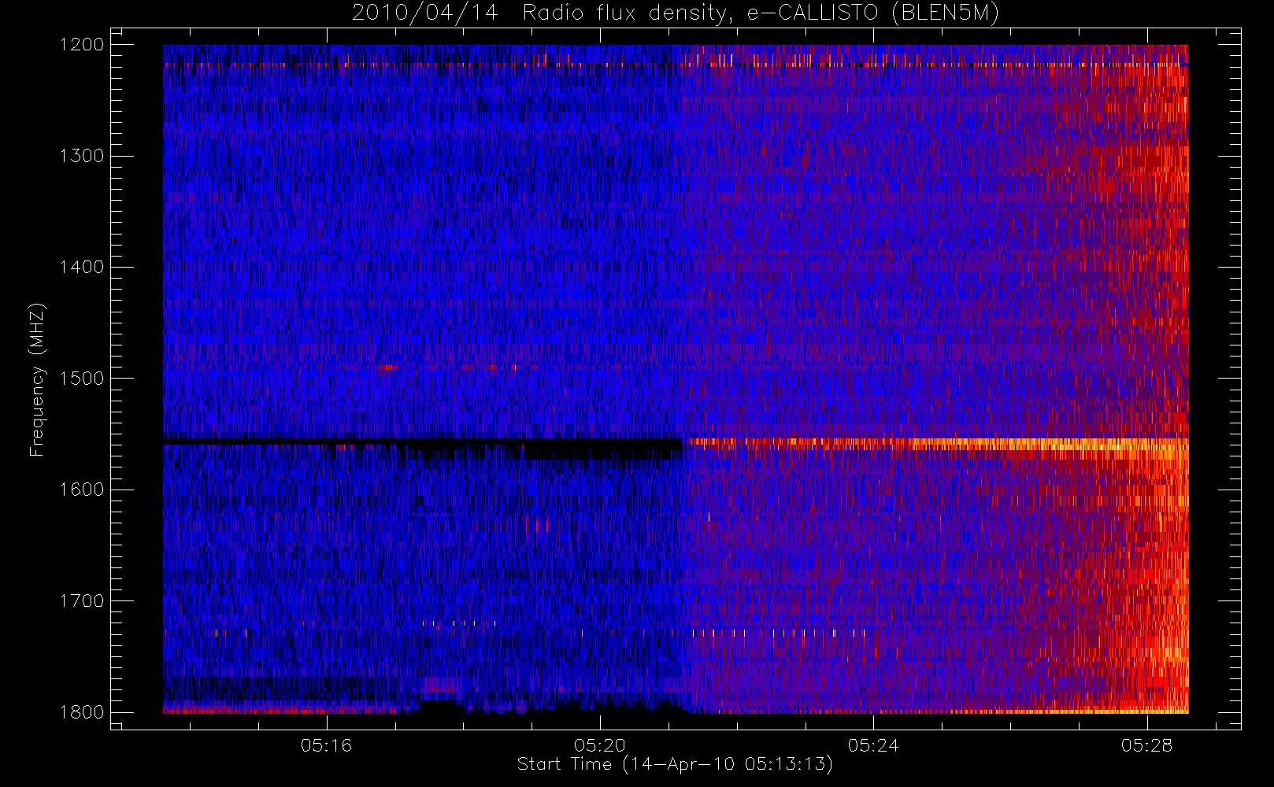Select the 1200 frequency tick label
The height and width of the screenshot is (787, 1274).
tap(82, 45)
